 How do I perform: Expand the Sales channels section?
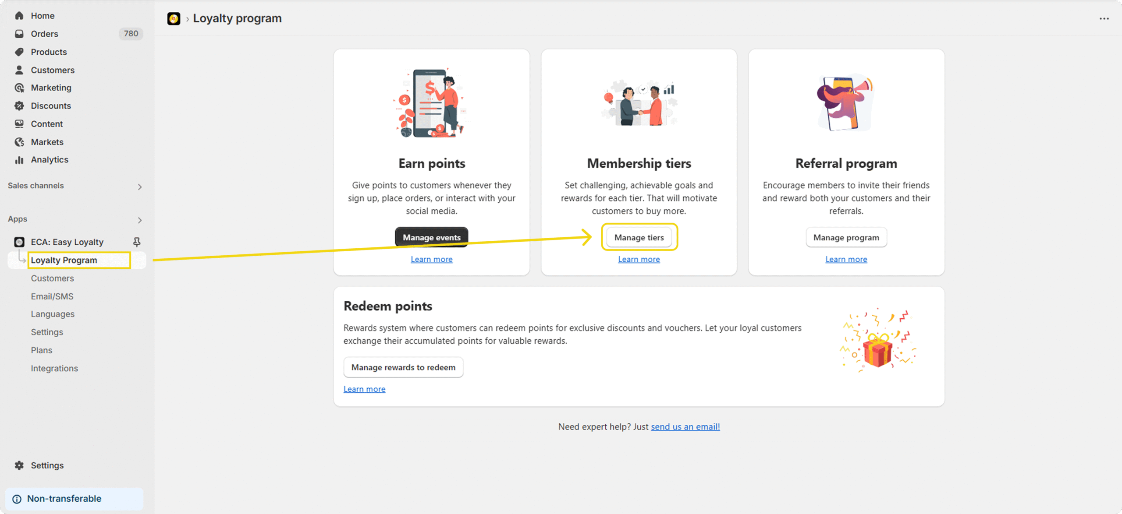click(140, 187)
